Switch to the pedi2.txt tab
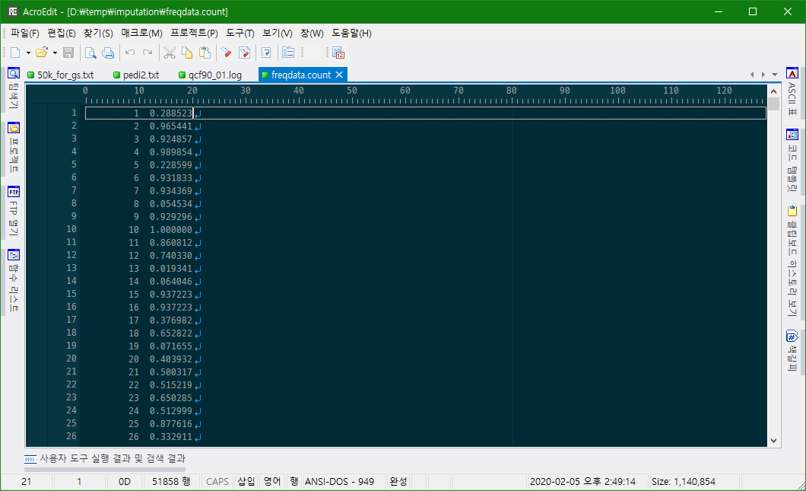The width and height of the screenshot is (806, 491). tap(136, 75)
